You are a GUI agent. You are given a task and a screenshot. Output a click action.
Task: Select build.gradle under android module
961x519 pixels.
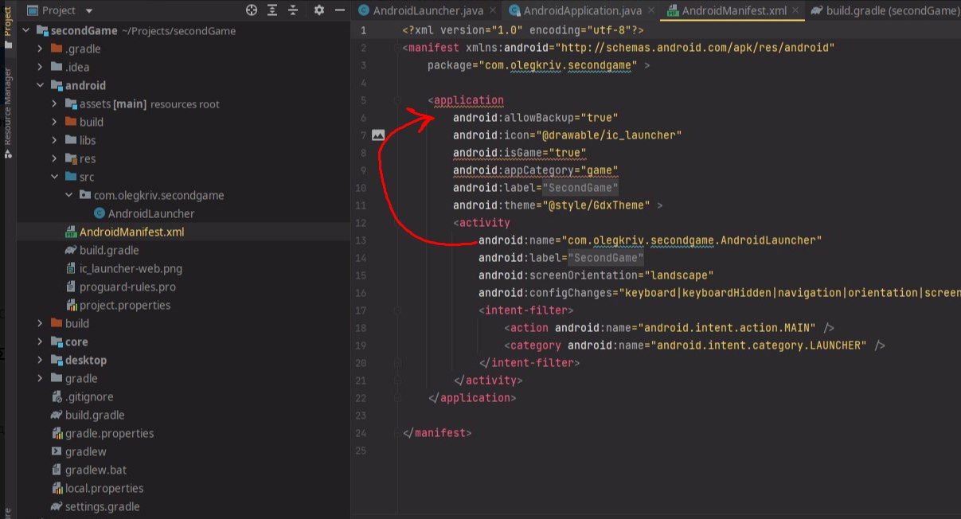tap(109, 250)
